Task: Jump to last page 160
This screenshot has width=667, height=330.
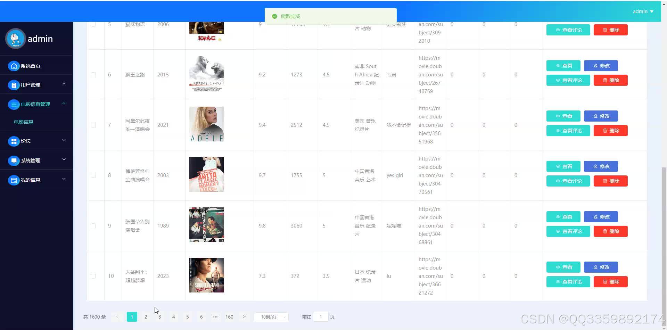Action: coord(229,317)
